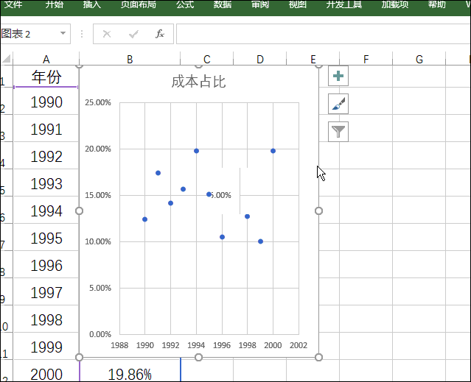Select column D header
The width and height of the screenshot is (471, 382).
coord(260,59)
